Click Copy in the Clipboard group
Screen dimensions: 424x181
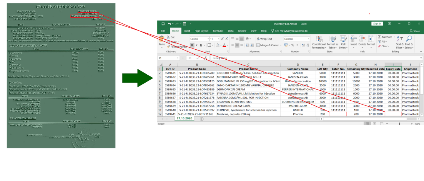[171, 42]
